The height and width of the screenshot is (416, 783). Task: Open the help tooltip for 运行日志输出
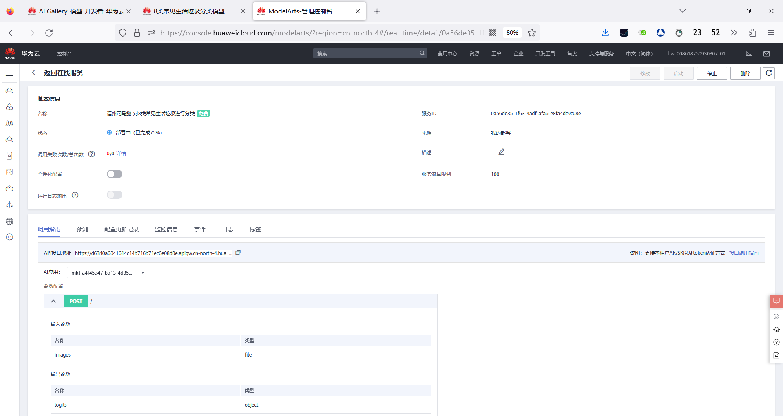point(75,195)
